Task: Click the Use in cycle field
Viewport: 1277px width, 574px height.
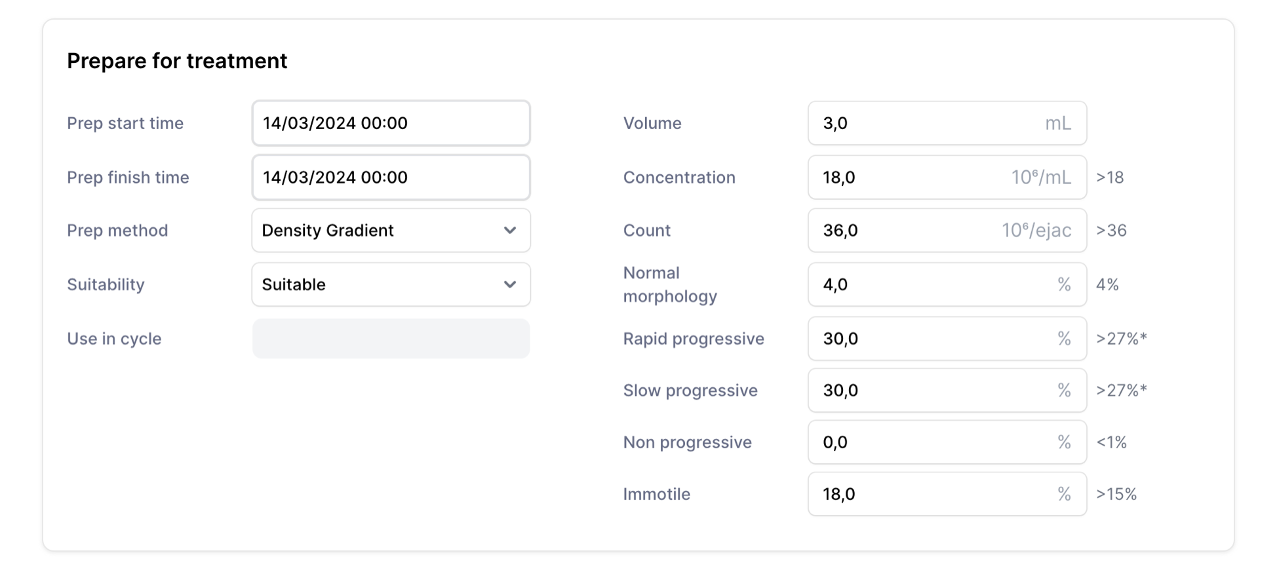Action: click(391, 339)
